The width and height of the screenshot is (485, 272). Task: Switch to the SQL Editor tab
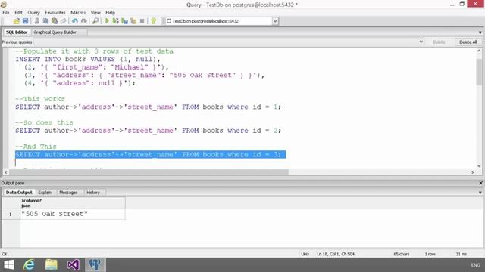[x=17, y=32]
